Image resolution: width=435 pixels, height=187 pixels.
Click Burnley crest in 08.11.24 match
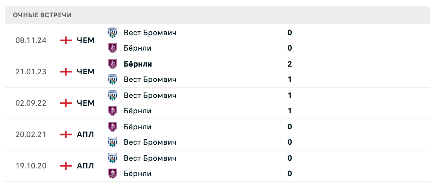[113, 48]
